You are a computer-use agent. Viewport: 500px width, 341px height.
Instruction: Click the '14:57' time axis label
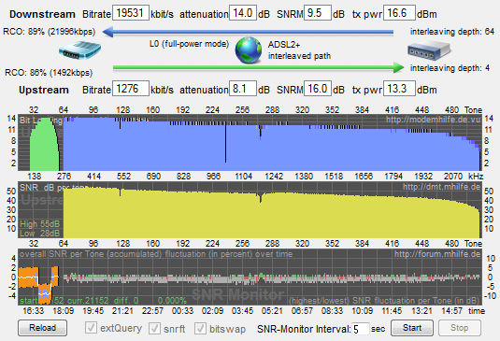[451, 311]
